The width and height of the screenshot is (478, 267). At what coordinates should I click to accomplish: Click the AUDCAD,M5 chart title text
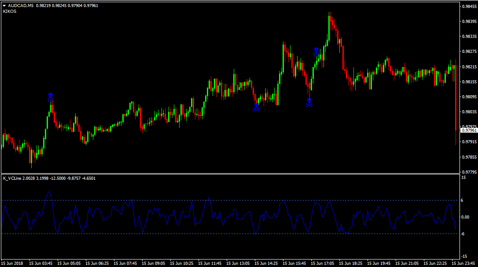pyautogui.click(x=20, y=6)
